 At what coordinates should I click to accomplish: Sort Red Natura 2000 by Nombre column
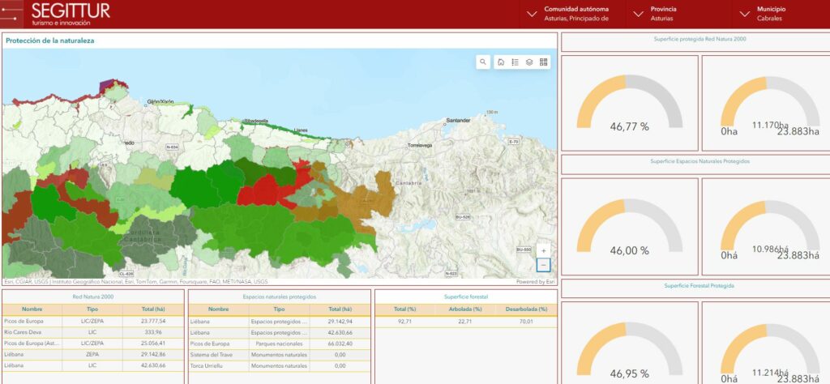(x=32, y=309)
